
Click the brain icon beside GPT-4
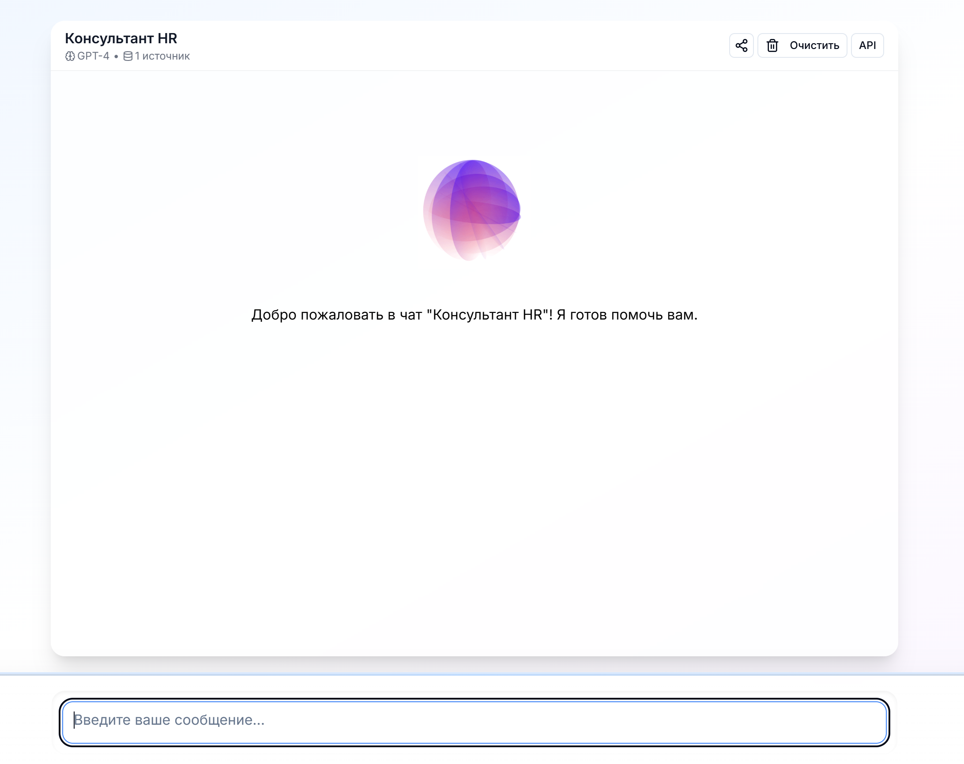[x=70, y=56]
